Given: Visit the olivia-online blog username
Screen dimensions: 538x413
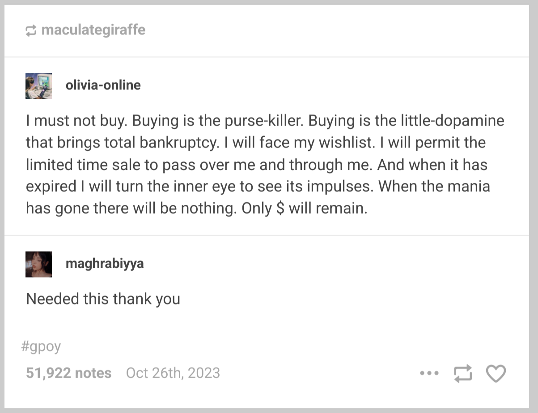Looking at the screenshot, I should (x=103, y=85).
